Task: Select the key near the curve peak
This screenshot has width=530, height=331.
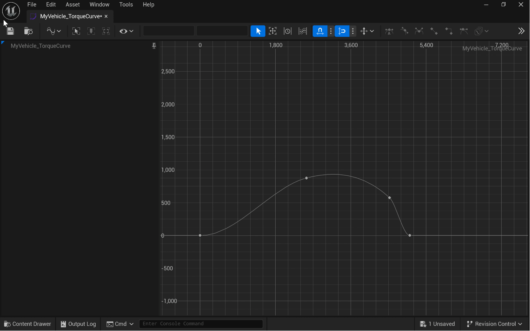Action: 306,178
